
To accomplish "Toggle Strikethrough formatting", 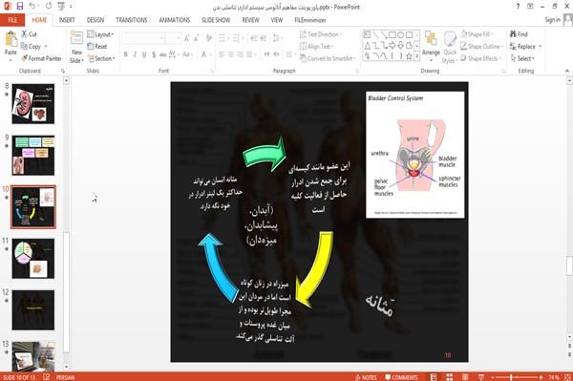I will pos(163,54).
